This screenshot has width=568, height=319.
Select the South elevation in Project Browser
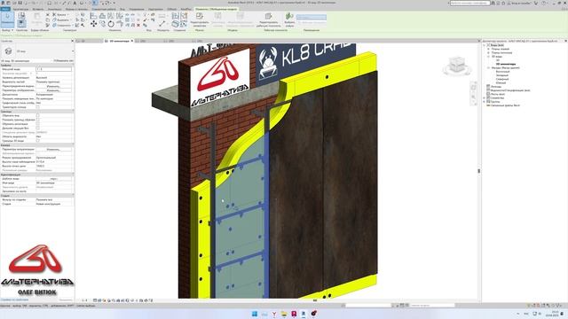point(501,82)
